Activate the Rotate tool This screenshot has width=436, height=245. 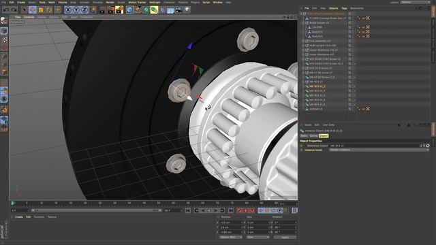(x=49, y=10)
